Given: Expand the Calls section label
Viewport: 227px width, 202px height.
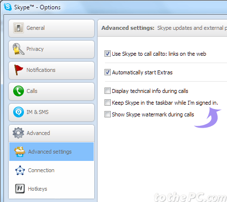Looking at the screenshot, I should [x=32, y=91].
